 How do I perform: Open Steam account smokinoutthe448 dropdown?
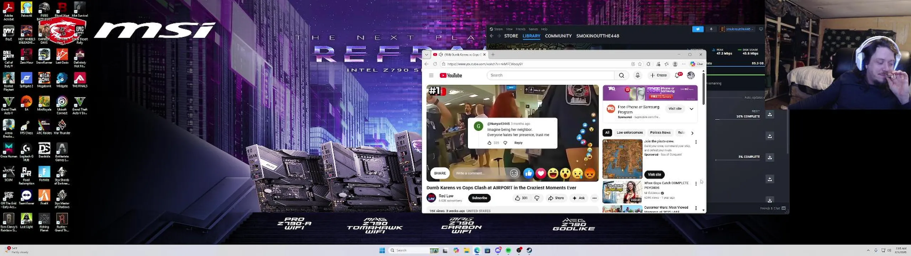(737, 29)
